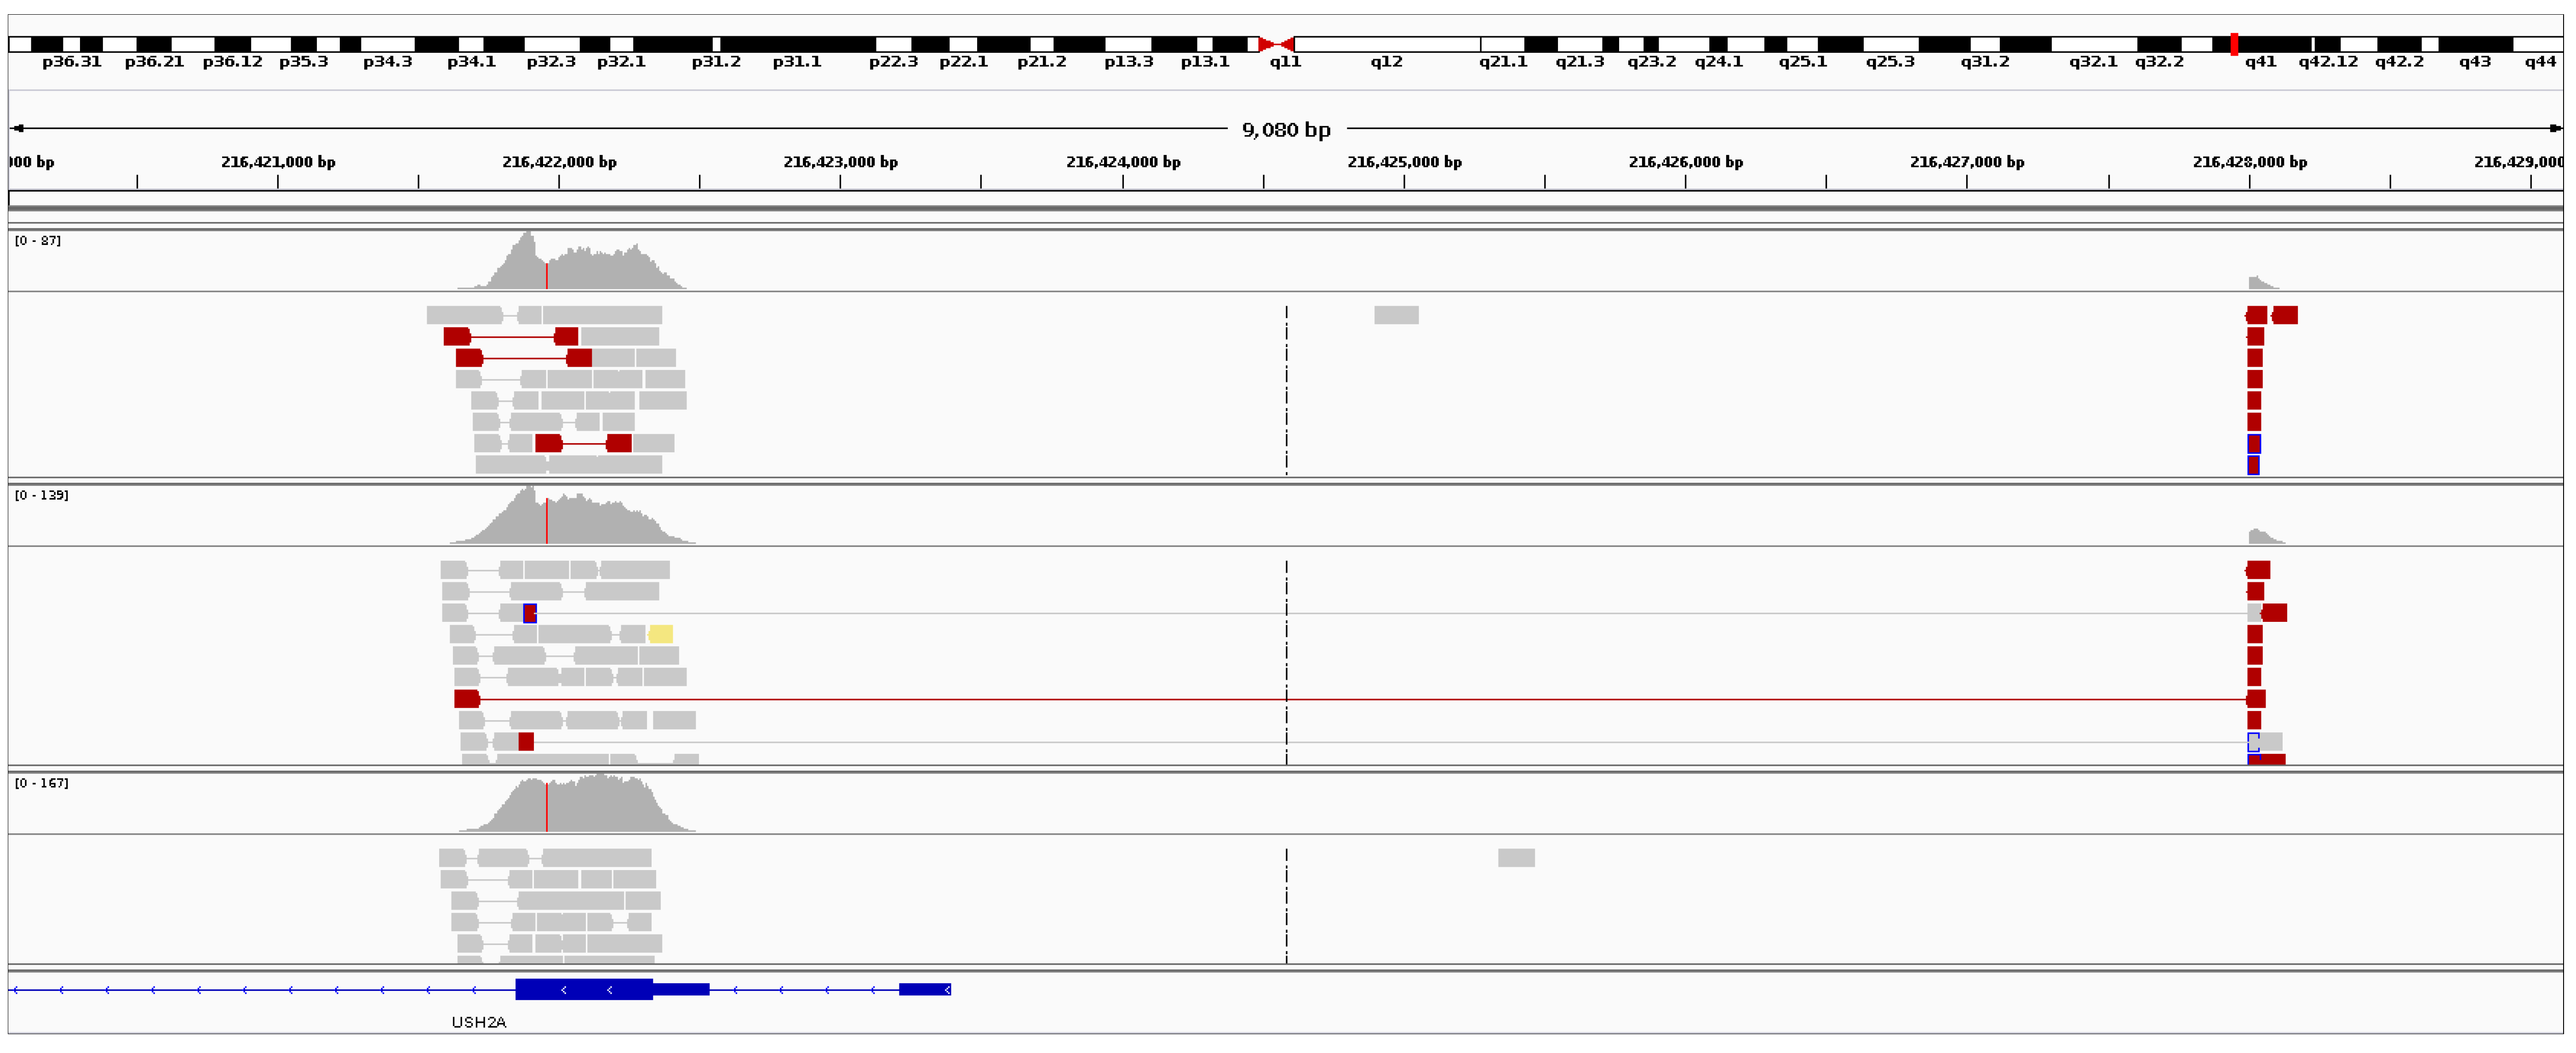Click the red variant bar in the [0 - 167] coverage track
Image resolution: width=2576 pixels, height=1053 pixels.
(547, 807)
